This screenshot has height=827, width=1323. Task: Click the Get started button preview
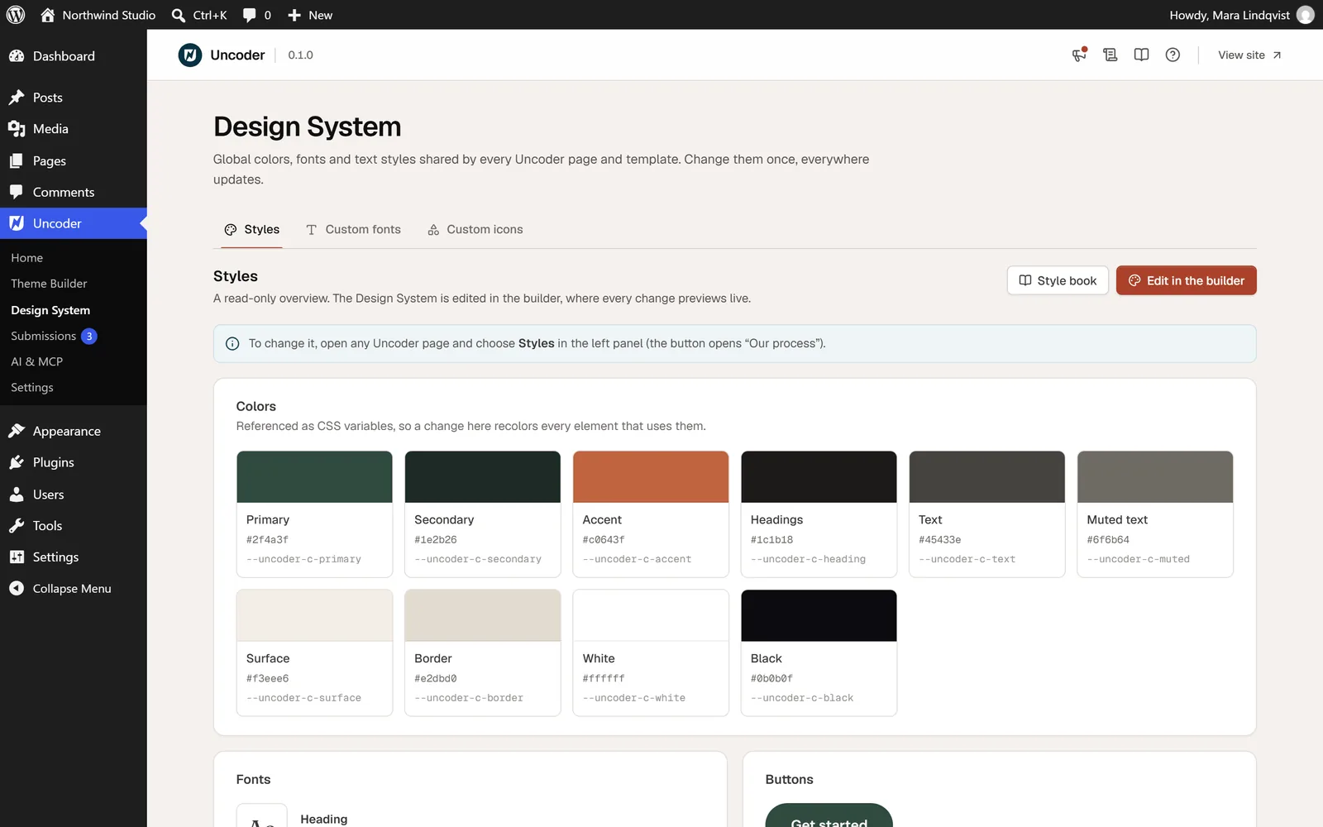829,815
